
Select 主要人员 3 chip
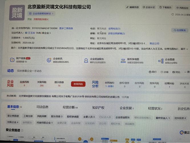[x=89, y=117]
